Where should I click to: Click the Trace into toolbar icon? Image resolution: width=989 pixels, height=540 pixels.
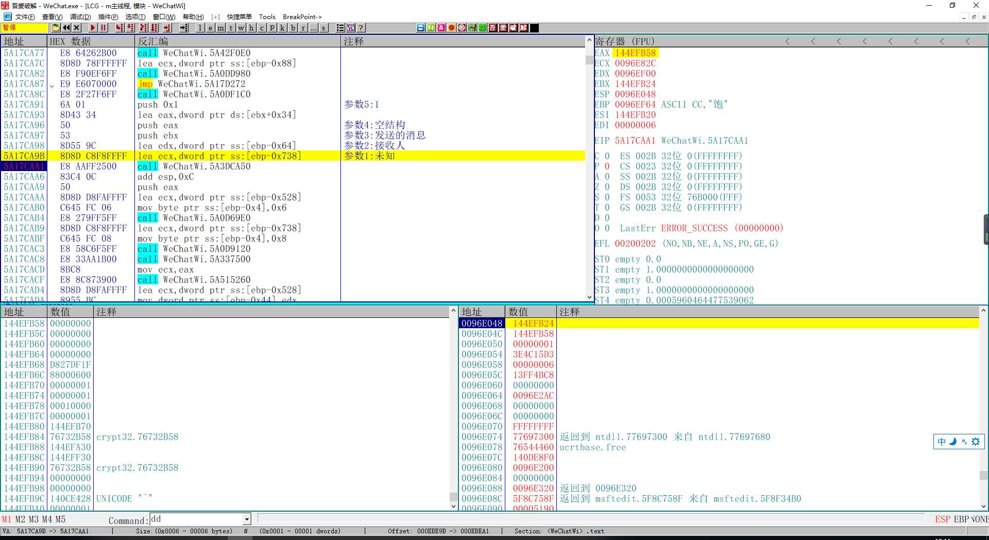[143, 28]
